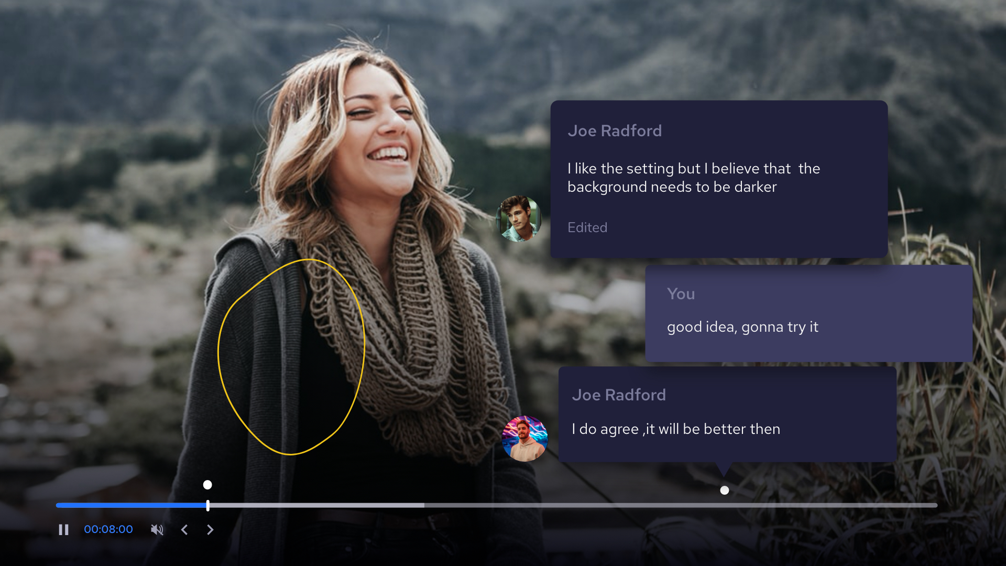The width and height of the screenshot is (1006, 566).
Task: Step back with the left chevron
Action: pos(184,530)
